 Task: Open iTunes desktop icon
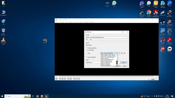pos(149,4)
